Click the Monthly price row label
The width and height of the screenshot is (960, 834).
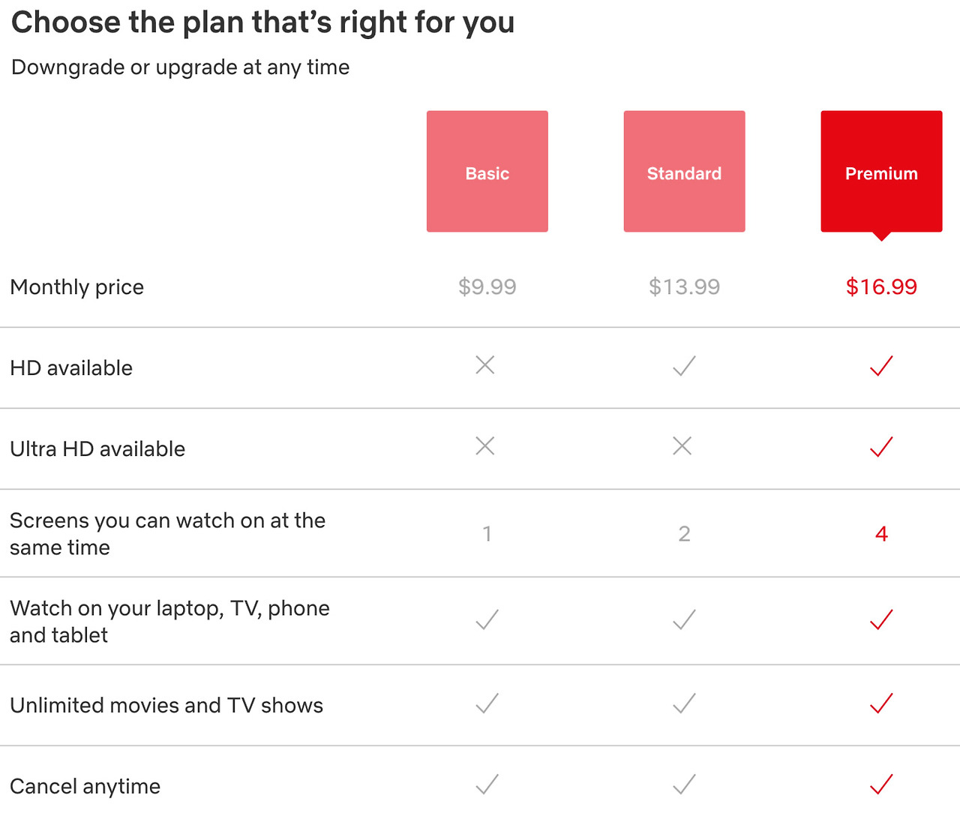76,286
